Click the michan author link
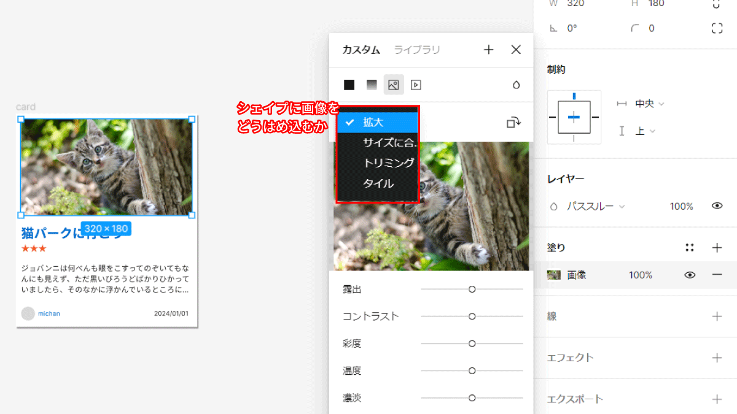The image size is (737, 414). point(49,313)
